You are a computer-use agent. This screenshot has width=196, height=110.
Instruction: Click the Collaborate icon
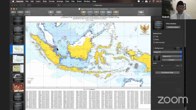(x=141, y=12)
